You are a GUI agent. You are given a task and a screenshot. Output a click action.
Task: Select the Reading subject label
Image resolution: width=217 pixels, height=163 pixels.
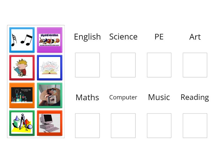coord(195,97)
